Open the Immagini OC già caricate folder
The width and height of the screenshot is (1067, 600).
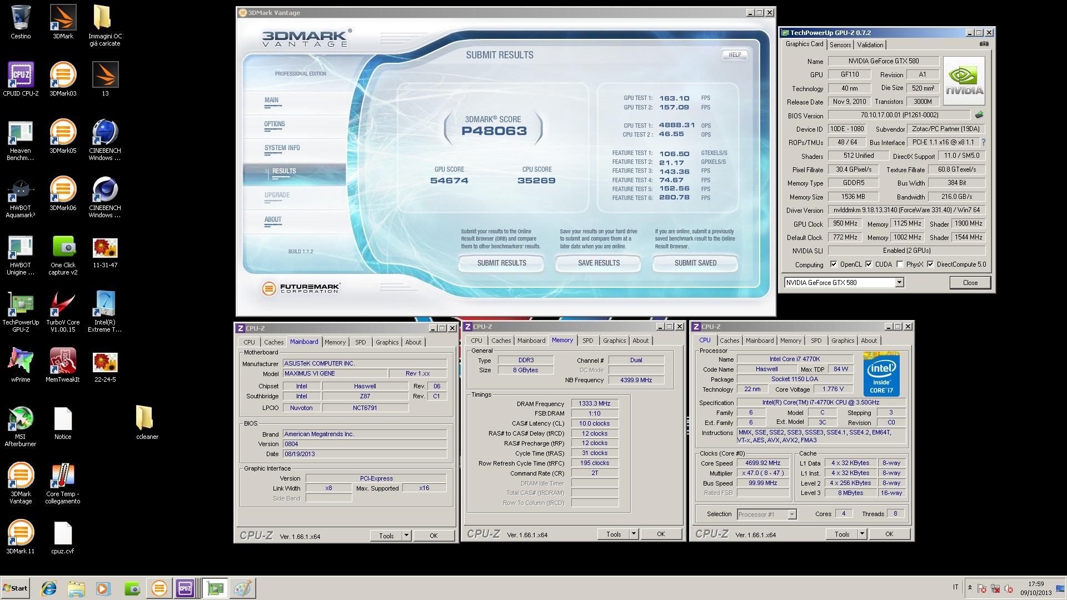coord(105,26)
